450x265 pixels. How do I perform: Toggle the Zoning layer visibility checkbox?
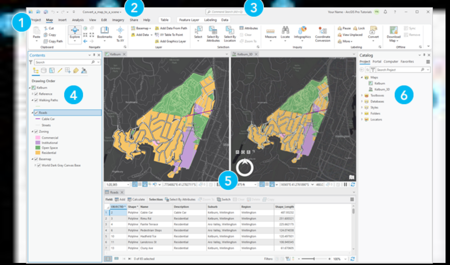[36, 132]
